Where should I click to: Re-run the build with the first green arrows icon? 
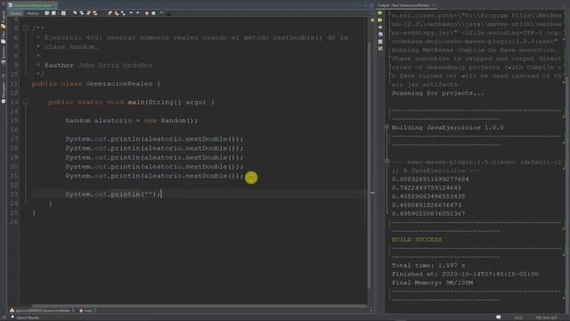(x=380, y=12)
